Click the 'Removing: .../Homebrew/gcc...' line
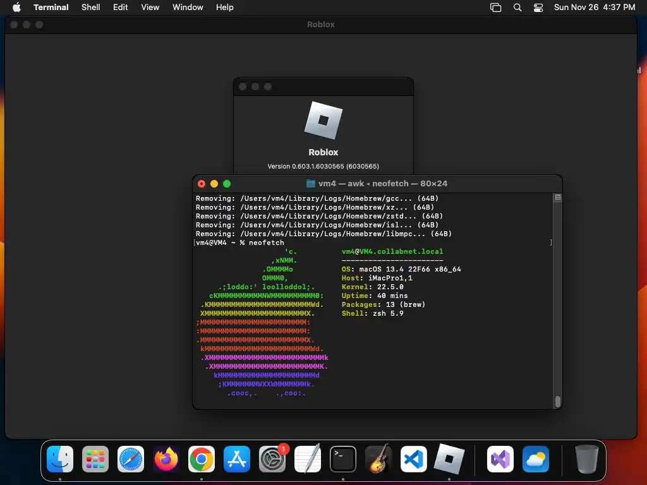647x485 pixels. coord(317,198)
